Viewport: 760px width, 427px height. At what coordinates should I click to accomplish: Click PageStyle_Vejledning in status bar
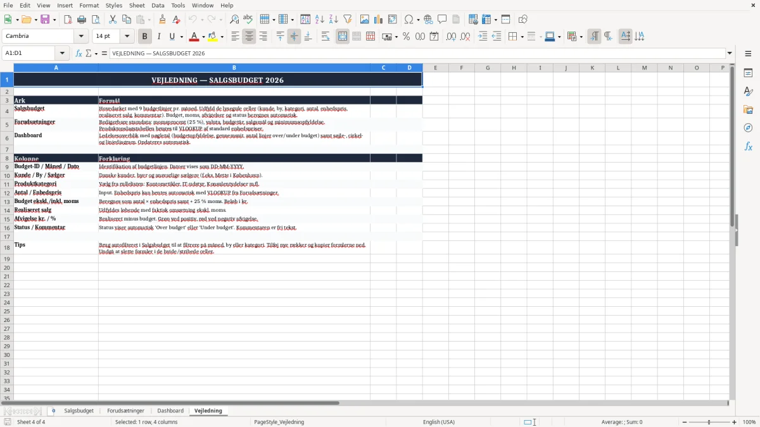[279, 422]
